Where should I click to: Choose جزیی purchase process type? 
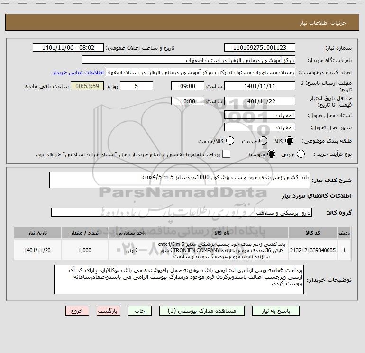(301, 154)
